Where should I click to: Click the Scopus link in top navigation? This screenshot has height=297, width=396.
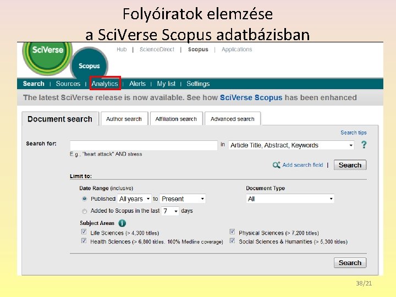[198, 50]
